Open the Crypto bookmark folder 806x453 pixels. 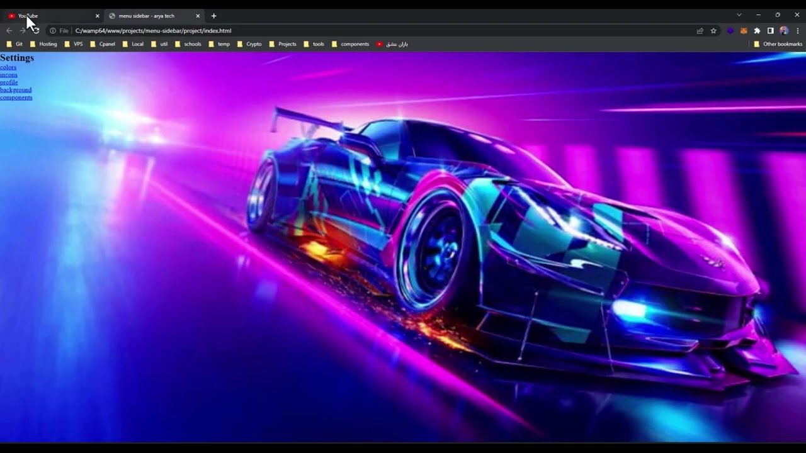(249, 44)
